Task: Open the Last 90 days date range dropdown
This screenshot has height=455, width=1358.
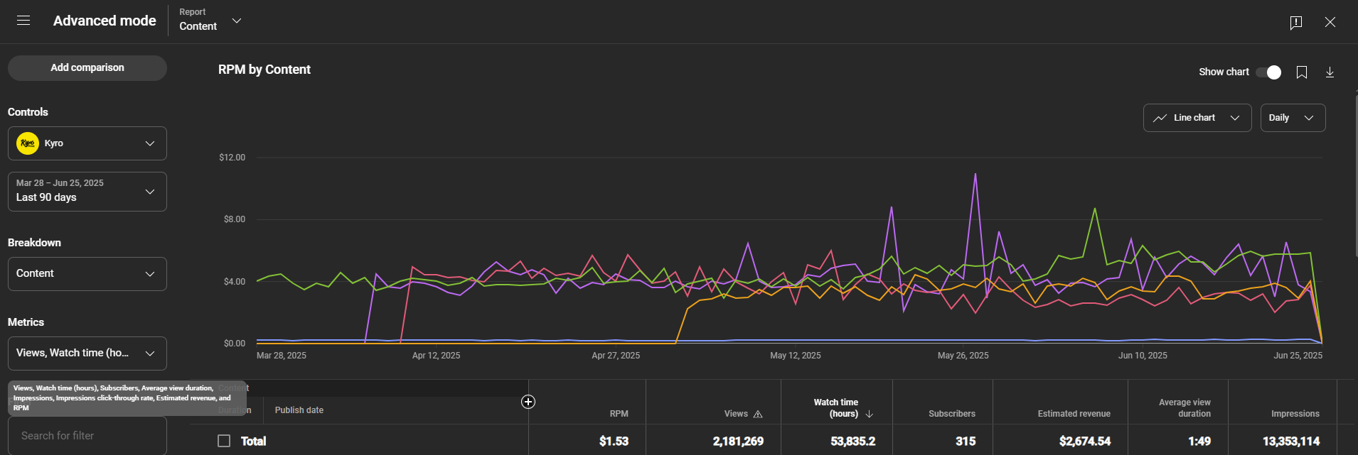Action: [x=87, y=192]
